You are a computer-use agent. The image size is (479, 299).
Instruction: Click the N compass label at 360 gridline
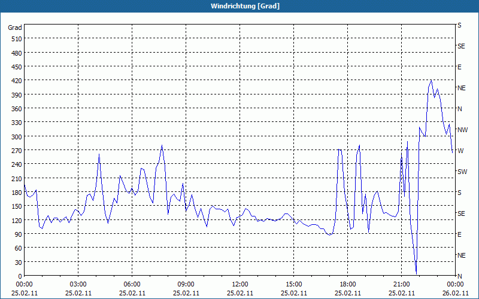460,109
